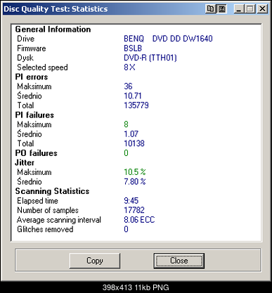Click the PI failures total 10138

(x=134, y=143)
